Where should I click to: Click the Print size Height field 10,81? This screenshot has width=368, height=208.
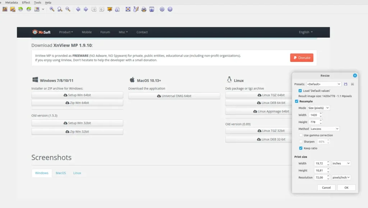coord(320,170)
